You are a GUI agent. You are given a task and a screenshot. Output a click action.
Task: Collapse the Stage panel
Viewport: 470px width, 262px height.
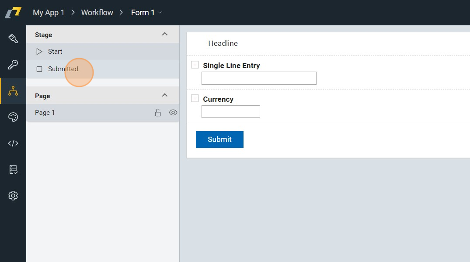[165, 34]
